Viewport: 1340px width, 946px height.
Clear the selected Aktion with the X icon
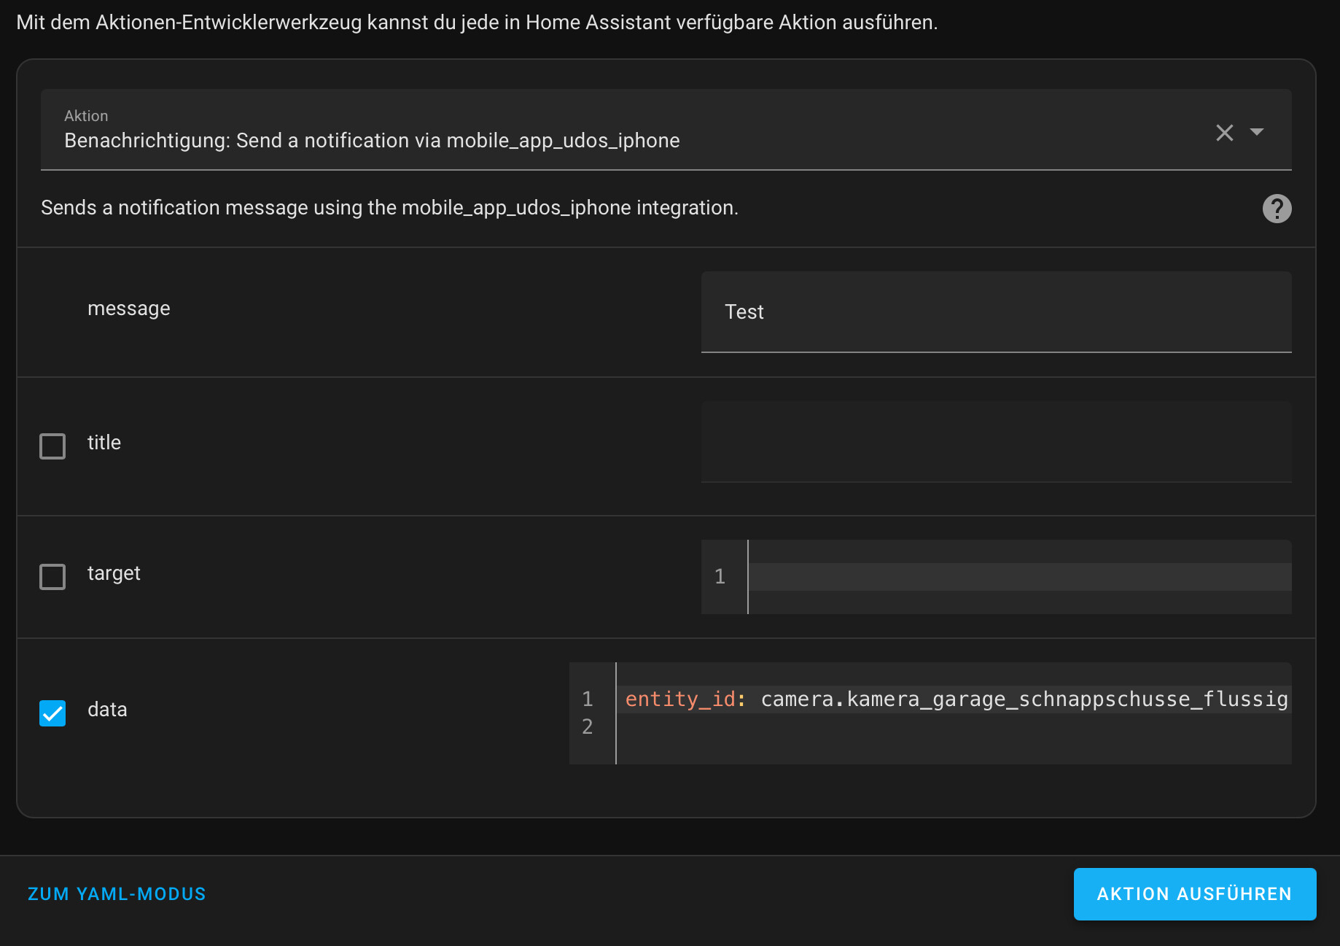coord(1225,132)
